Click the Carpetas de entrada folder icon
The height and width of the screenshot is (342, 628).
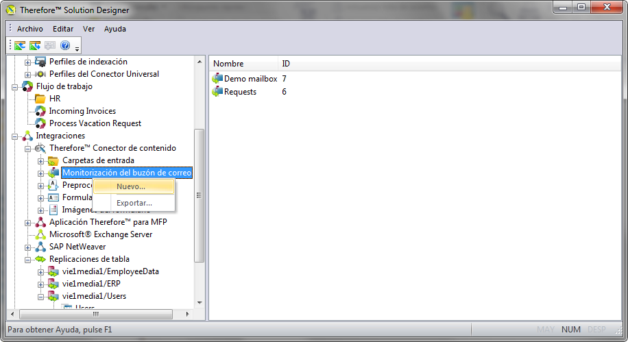[53, 160]
